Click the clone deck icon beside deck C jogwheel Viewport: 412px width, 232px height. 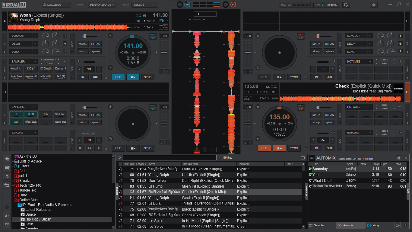pyautogui.click(x=110, y=139)
